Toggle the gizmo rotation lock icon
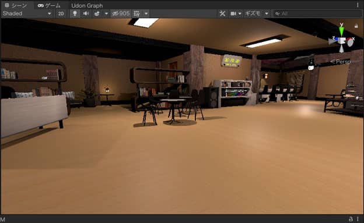This screenshot has height=223, width=364. [x=356, y=26]
